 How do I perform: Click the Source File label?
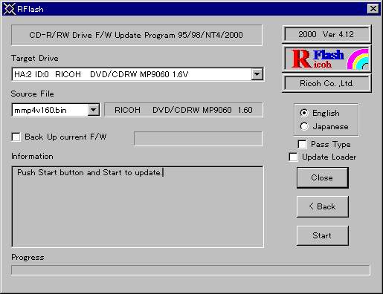coord(32,94)
